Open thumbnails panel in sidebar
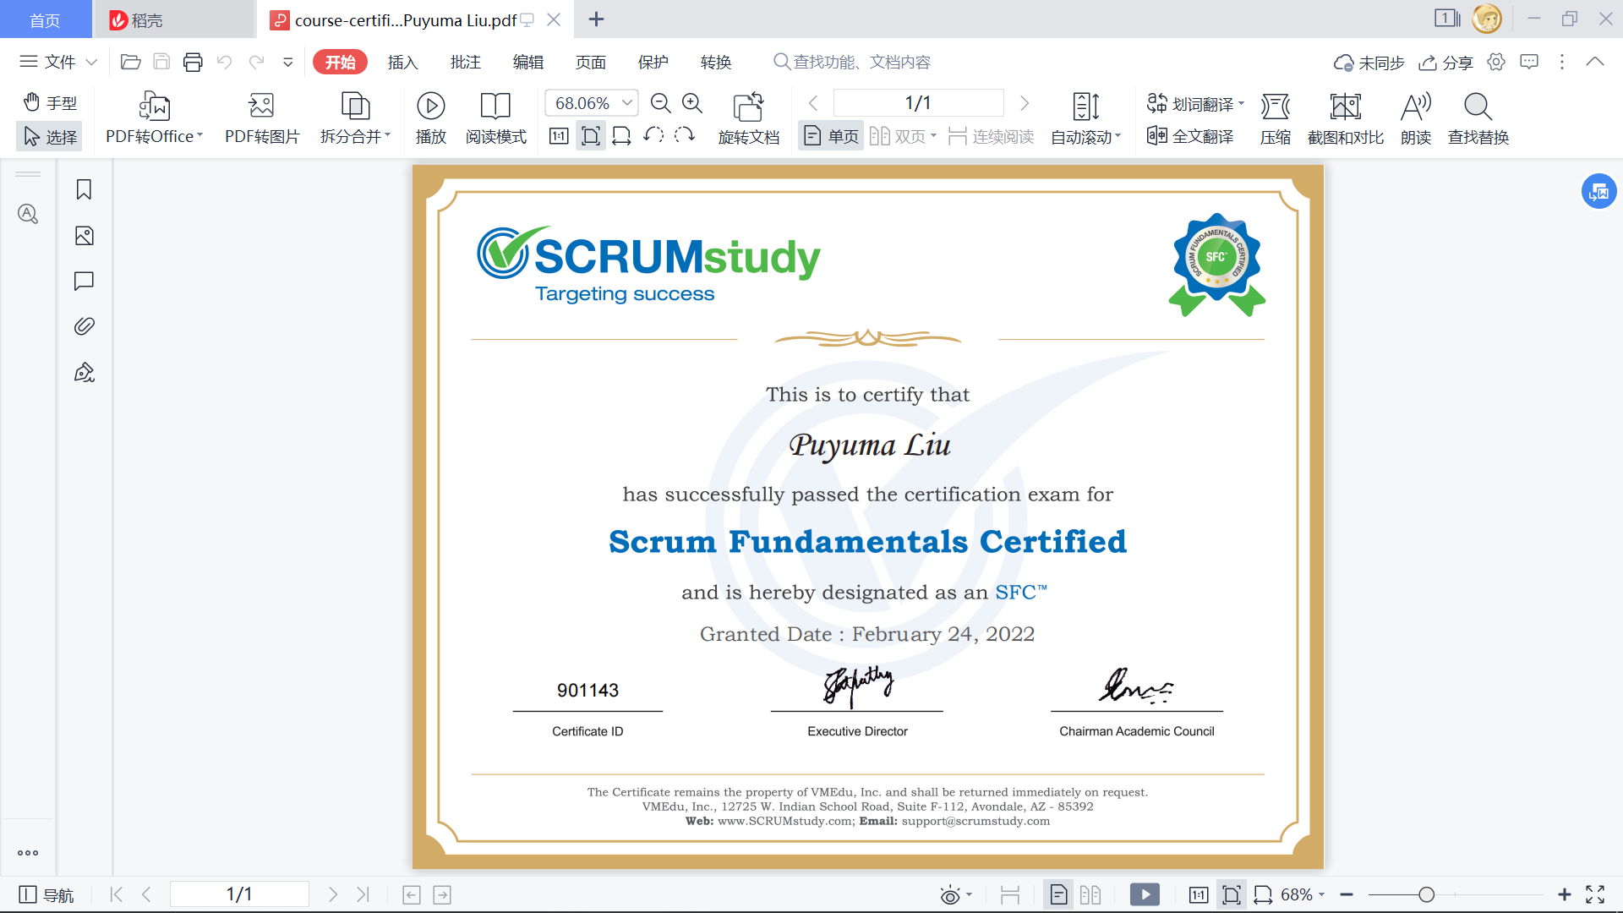Image resolution: width=1623 pixels, height=913 pixels. tap(84, 235)
